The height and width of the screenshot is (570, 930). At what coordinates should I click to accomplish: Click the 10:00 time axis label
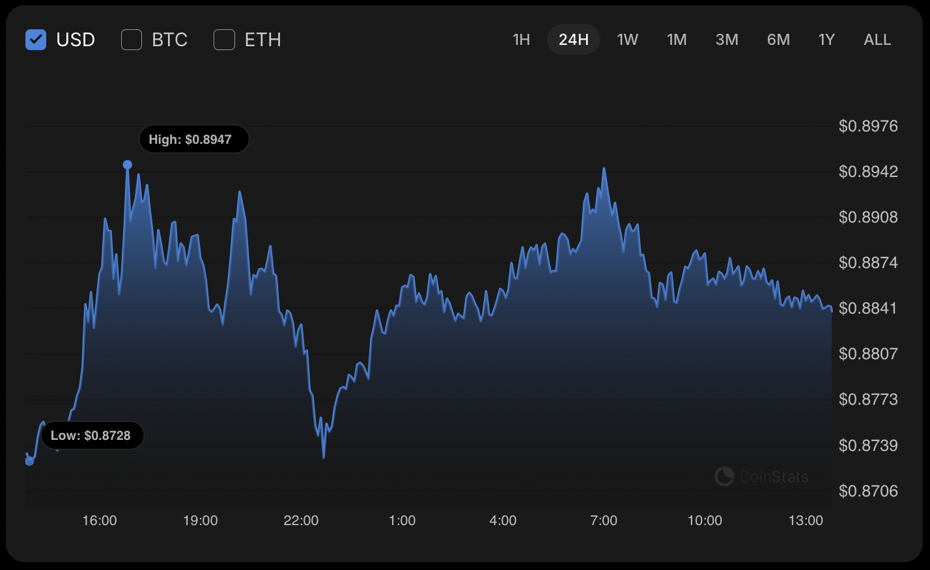coord(705,521)
